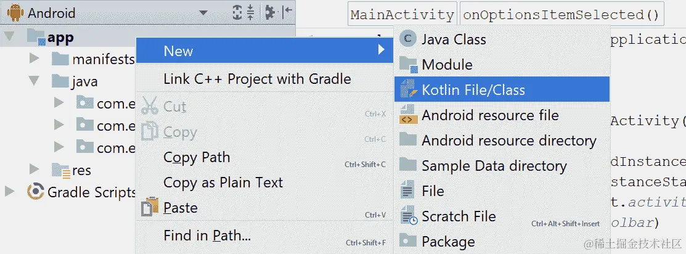This screenshot has height=254, width=686.
Task: Choose Find in Path...
Action: click(264, 236)
